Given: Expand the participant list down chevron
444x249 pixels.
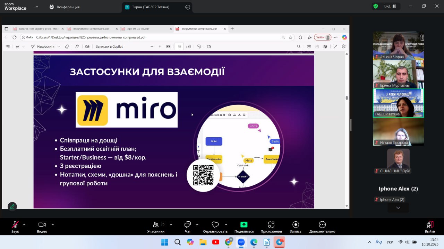Looking at the screenshot, I should (398, 208).
